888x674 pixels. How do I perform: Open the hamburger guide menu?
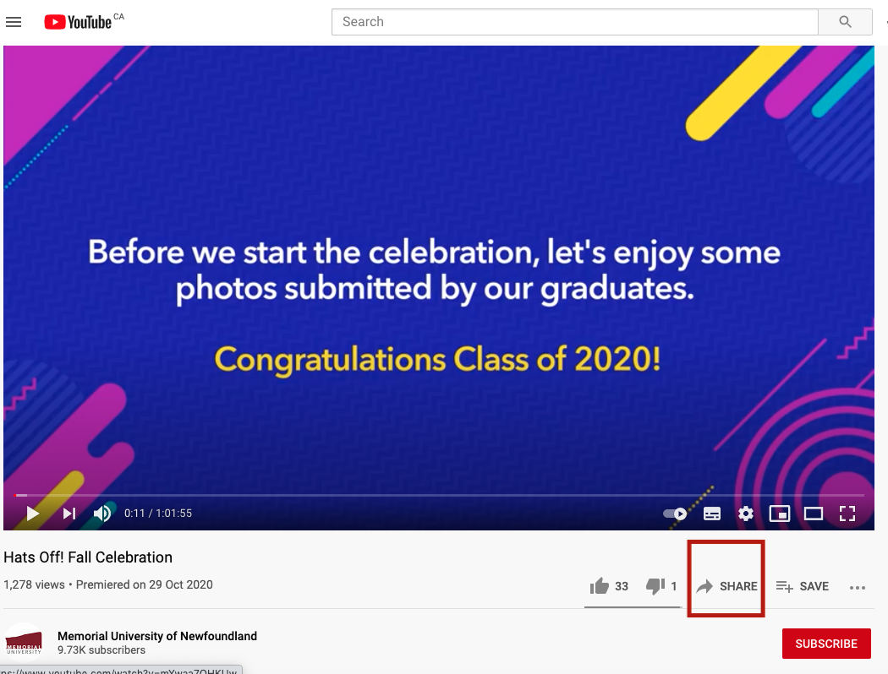14,22
